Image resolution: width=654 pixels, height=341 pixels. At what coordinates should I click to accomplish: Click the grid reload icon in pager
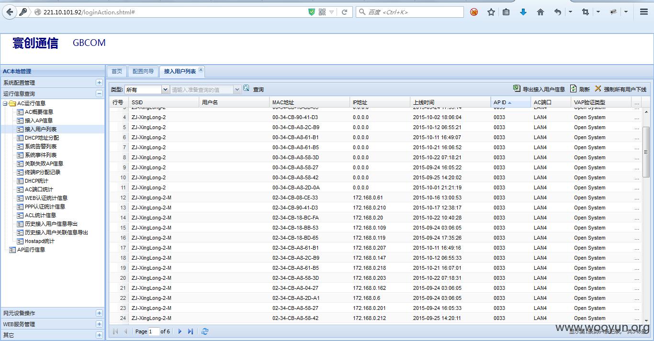point(205,331)
